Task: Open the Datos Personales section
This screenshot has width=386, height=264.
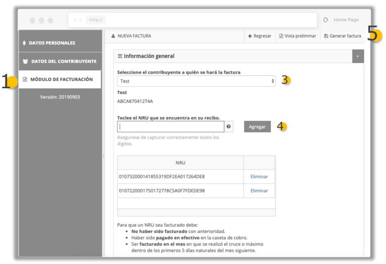Action: click(x=60, y=41)
